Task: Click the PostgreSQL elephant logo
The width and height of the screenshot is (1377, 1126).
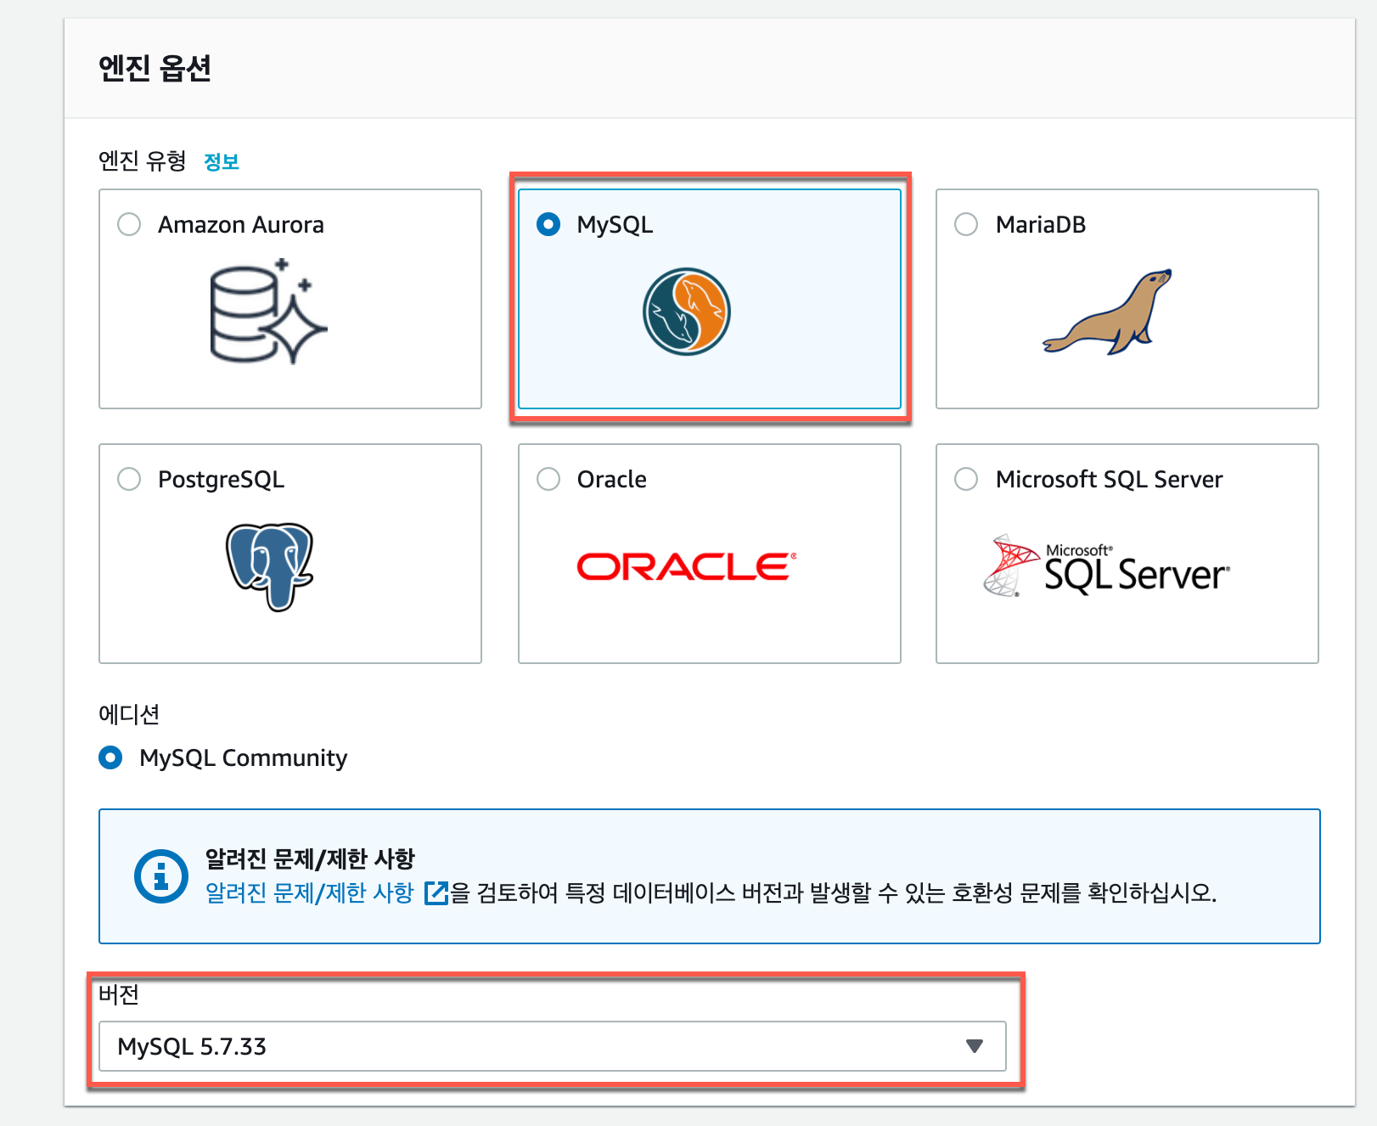Action: click(270, 566)
